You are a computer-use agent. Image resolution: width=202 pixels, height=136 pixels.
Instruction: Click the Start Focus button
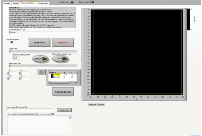point(40,42)
